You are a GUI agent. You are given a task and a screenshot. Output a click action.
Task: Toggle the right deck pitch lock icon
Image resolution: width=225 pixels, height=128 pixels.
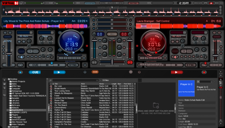[x=204, y=65]
